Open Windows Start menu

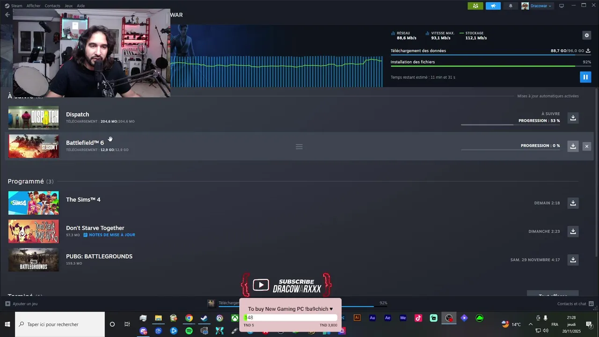coord(7,324)
